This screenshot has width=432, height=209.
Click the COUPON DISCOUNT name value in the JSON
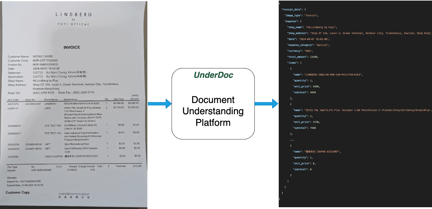click(323, 152)
